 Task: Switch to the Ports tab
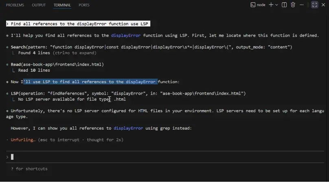tap(84, 5)
